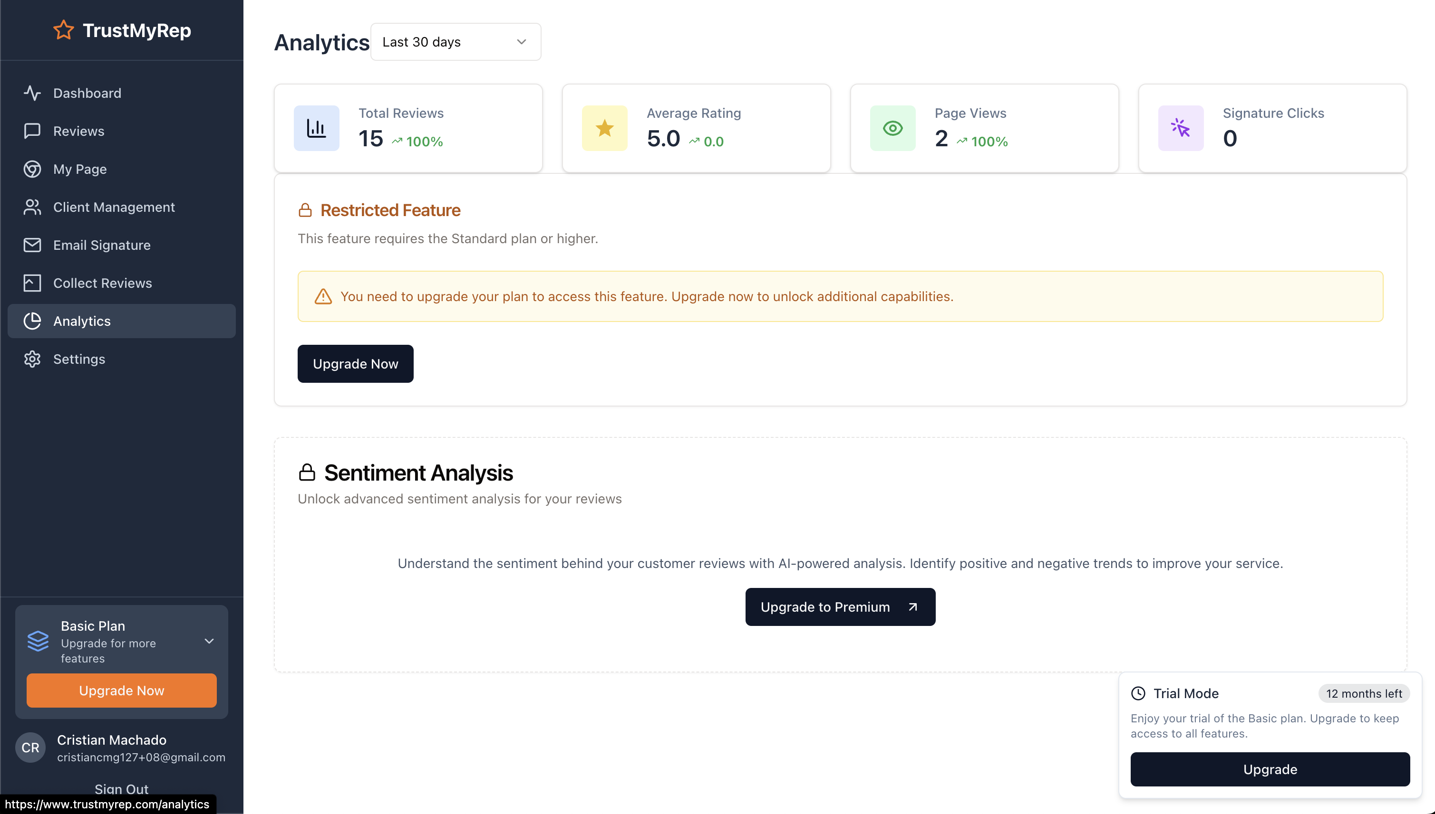Open the Last 30 days dropdown
Image resolution: width=1435 pixels, height=814 pixels.
click(x=455, y=42)
